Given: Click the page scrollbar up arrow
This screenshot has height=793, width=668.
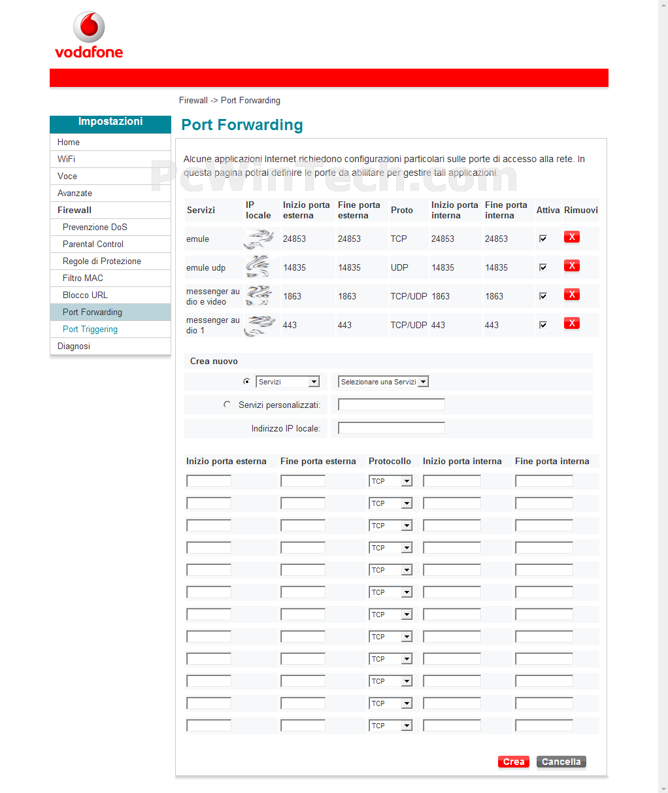Looking at the screenshot, I should tap(663, 5).
